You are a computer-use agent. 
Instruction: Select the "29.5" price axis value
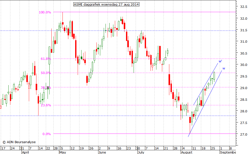point(243,76)
